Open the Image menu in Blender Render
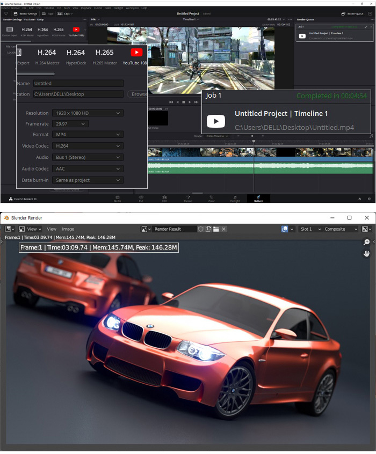Image resolution: width=376 pixels, height=454 pixels. tap(68, 229)
